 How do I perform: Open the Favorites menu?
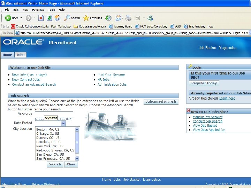pos(38,10)
